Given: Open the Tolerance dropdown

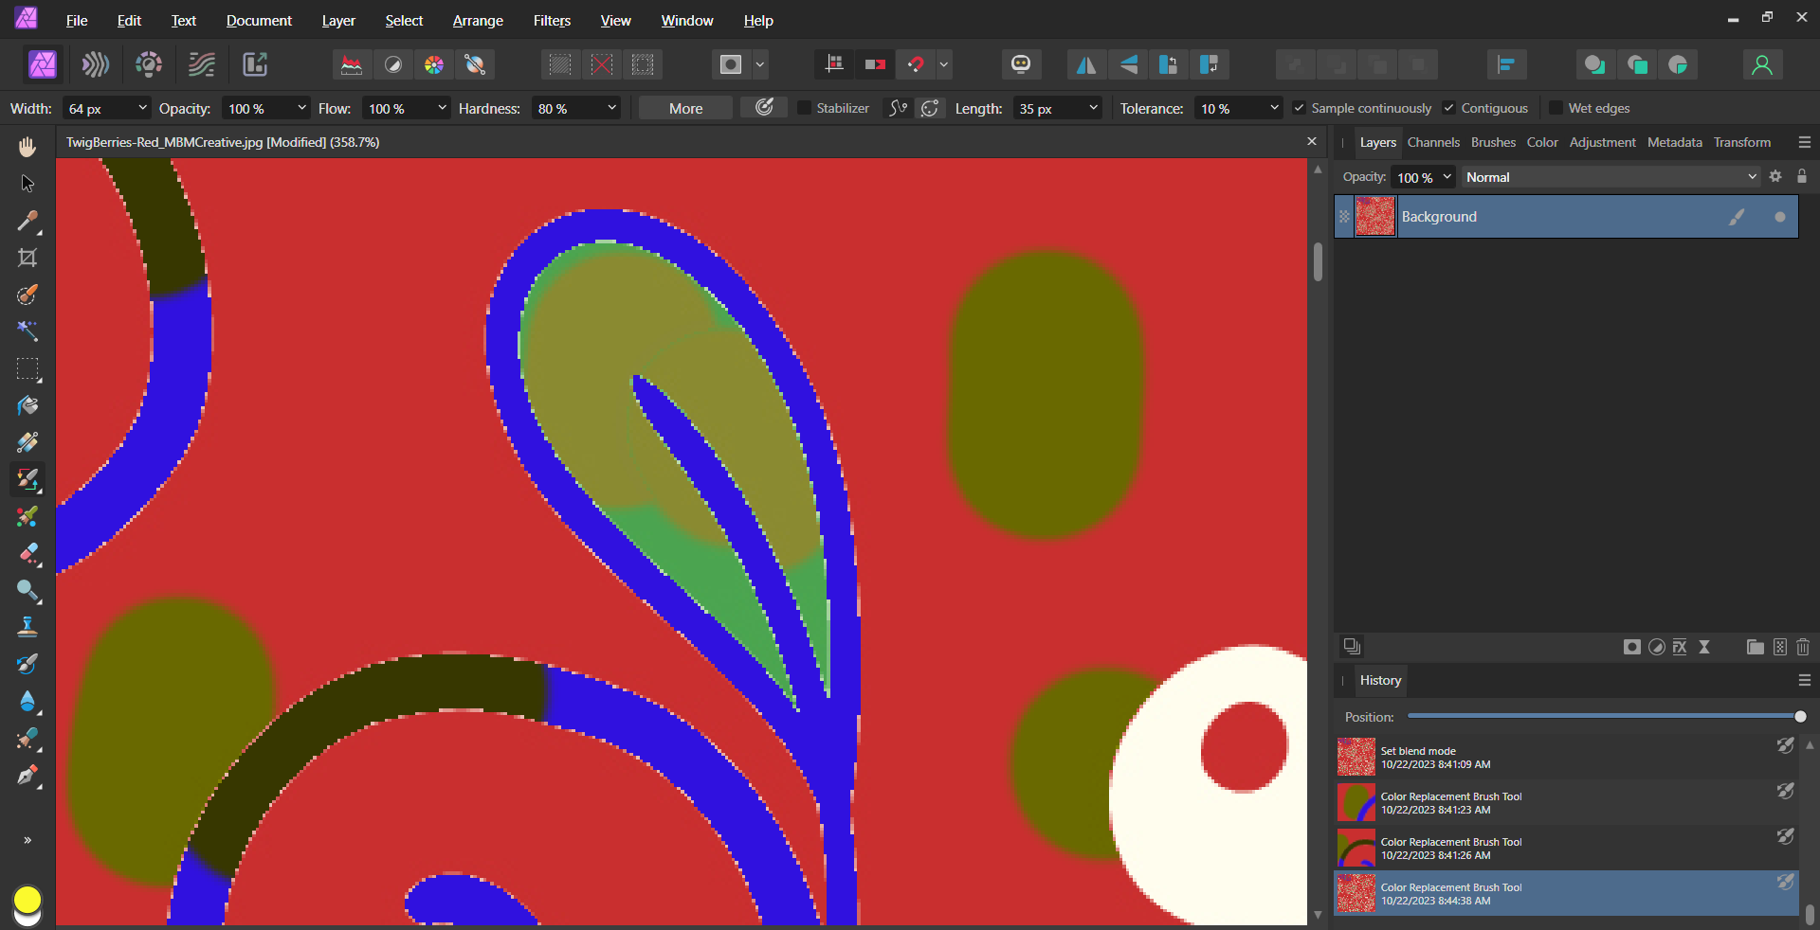Looking at the screenshot, I should point(1274,108).
